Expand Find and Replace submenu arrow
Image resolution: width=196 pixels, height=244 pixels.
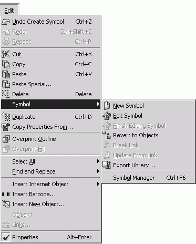[x=98, y=171]
